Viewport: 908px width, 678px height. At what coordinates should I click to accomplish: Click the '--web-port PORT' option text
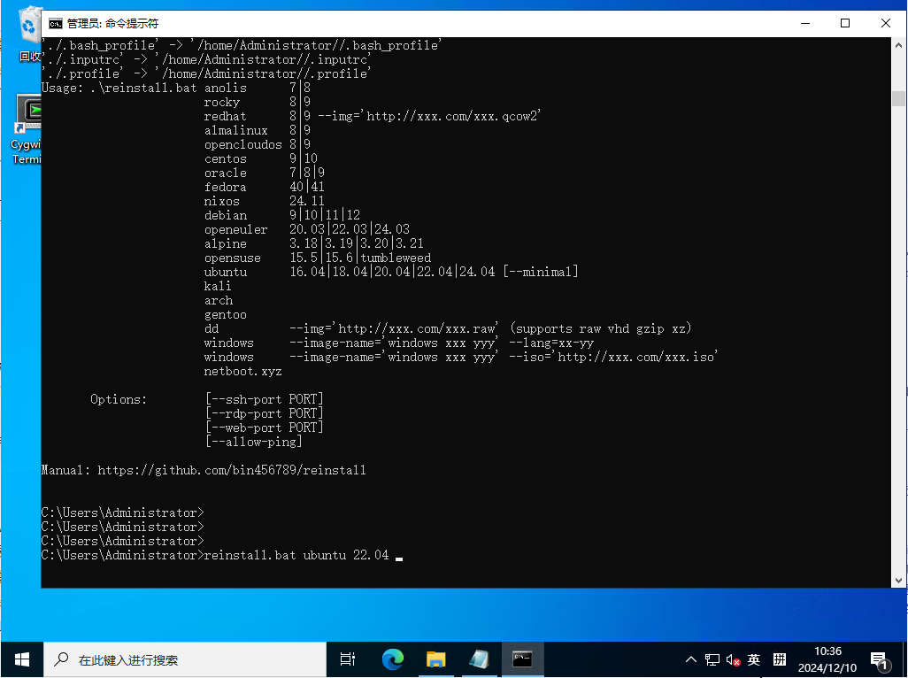264,428
